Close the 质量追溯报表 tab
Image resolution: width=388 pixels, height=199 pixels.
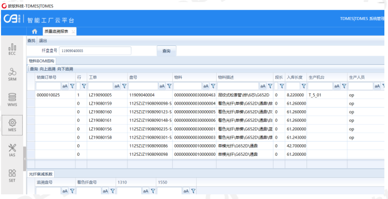point(73,31)
